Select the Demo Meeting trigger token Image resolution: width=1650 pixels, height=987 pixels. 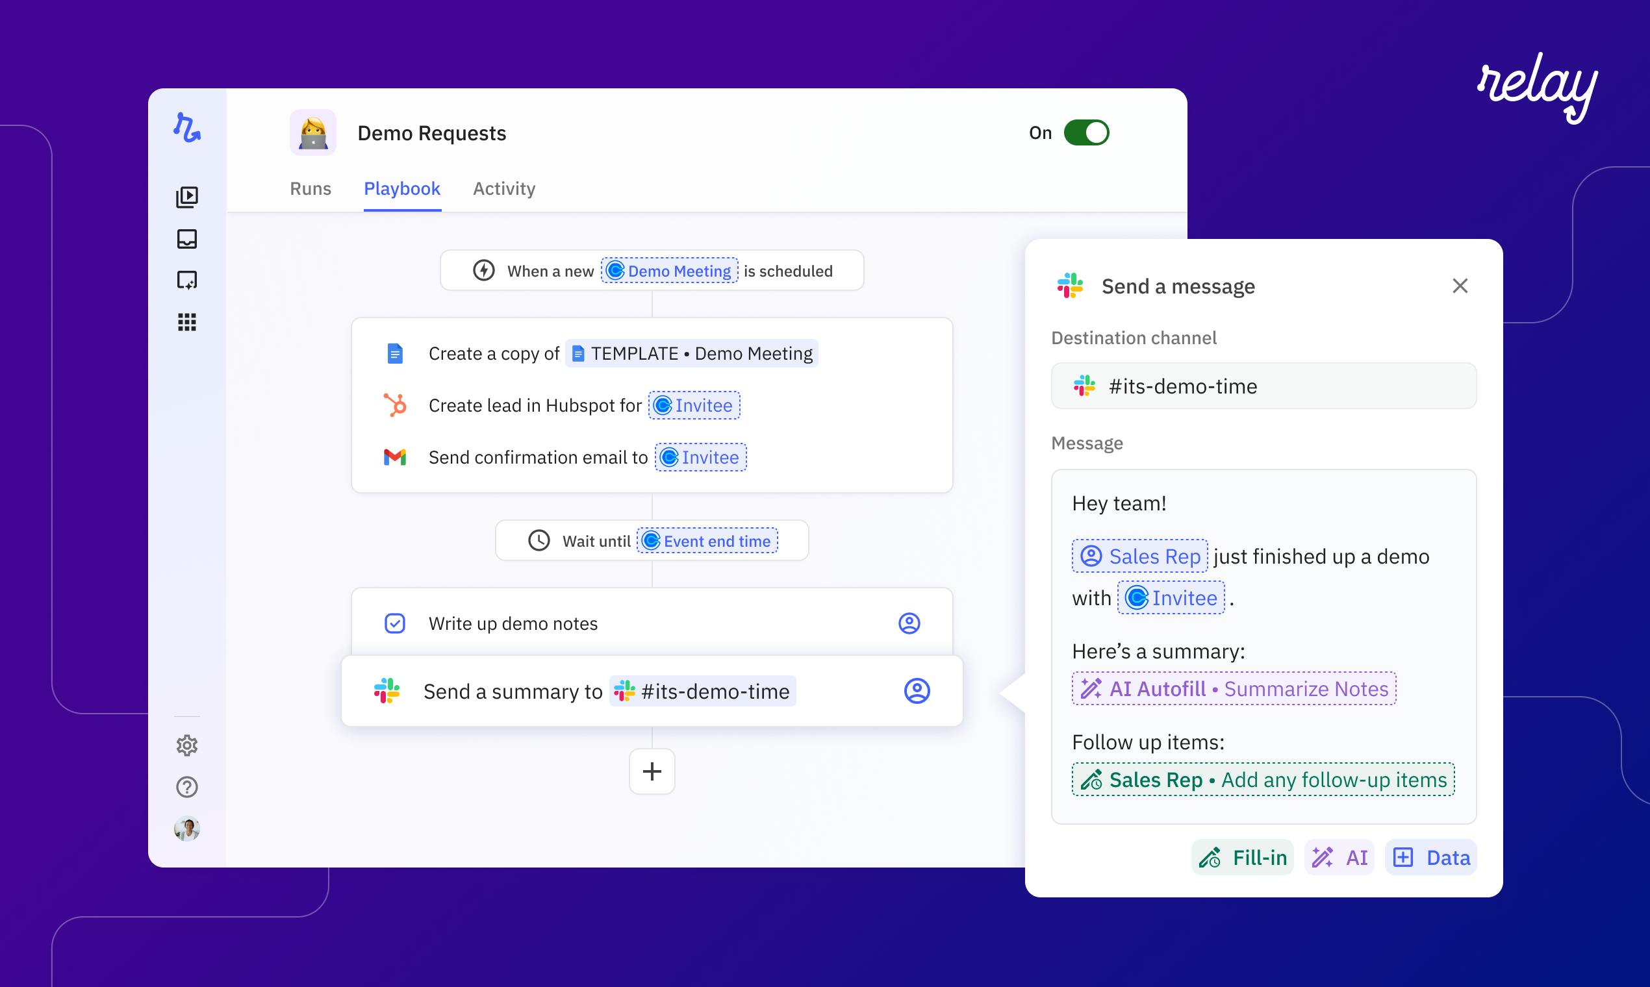pyautogui.click(x=669, y=271)
